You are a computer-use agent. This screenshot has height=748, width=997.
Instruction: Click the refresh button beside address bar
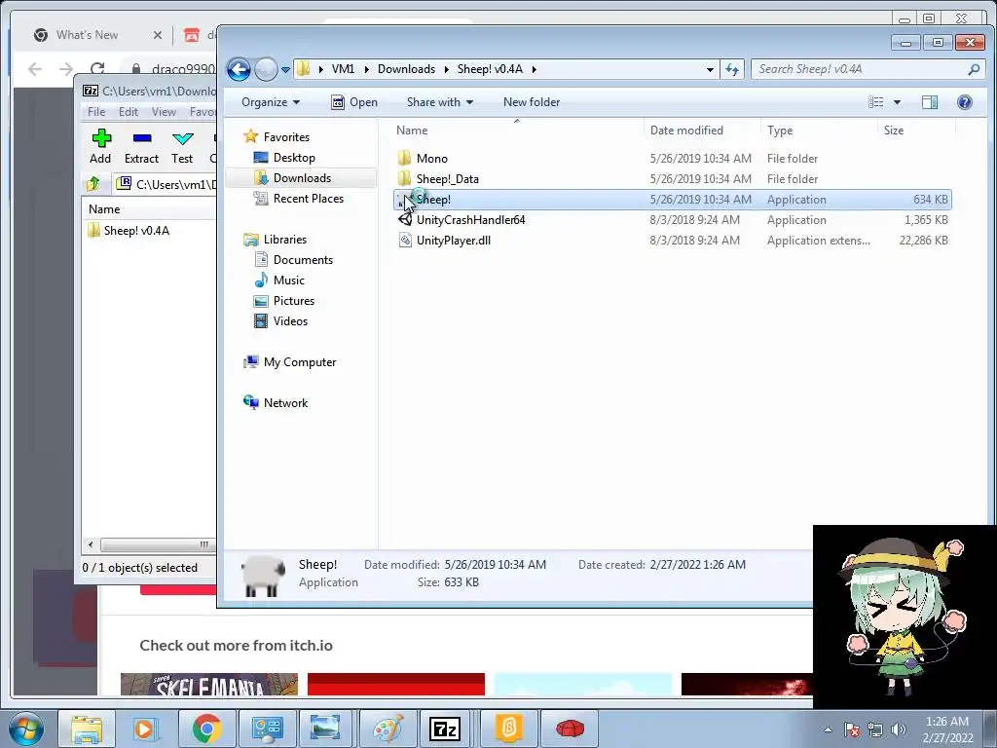(732, 69)
